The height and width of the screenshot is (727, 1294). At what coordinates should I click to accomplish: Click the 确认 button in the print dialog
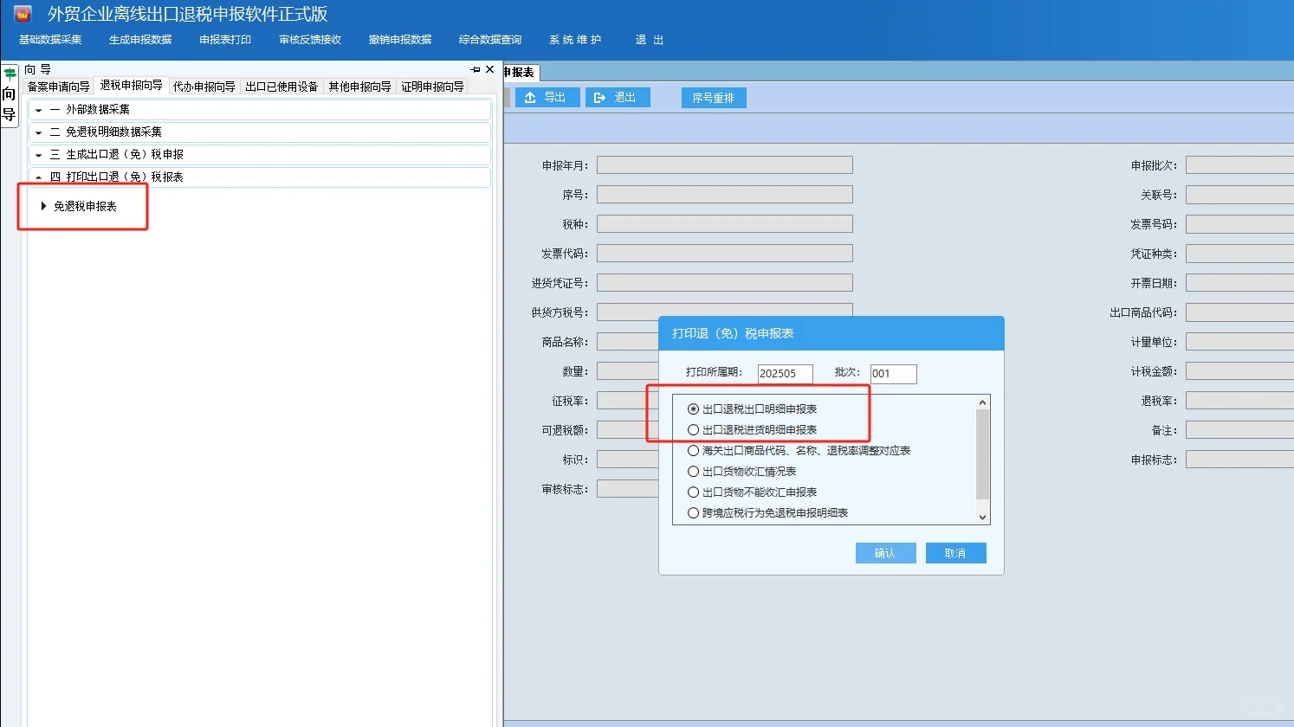[885, 552]
